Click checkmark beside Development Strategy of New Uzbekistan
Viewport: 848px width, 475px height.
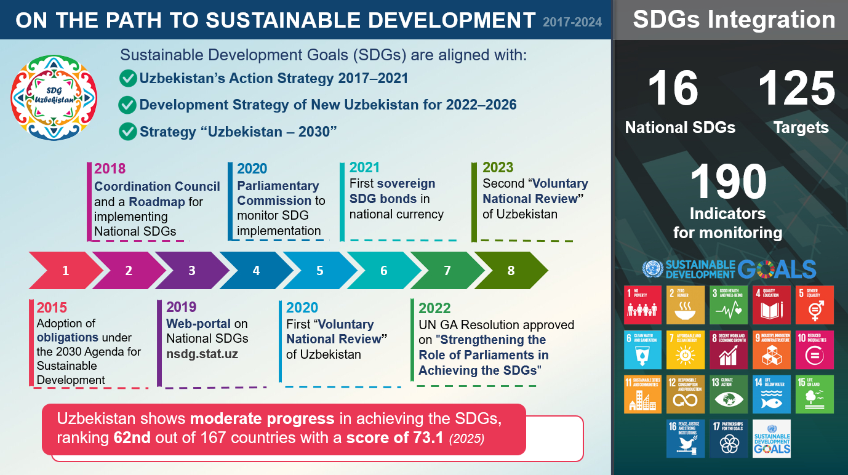coord(128,105)
